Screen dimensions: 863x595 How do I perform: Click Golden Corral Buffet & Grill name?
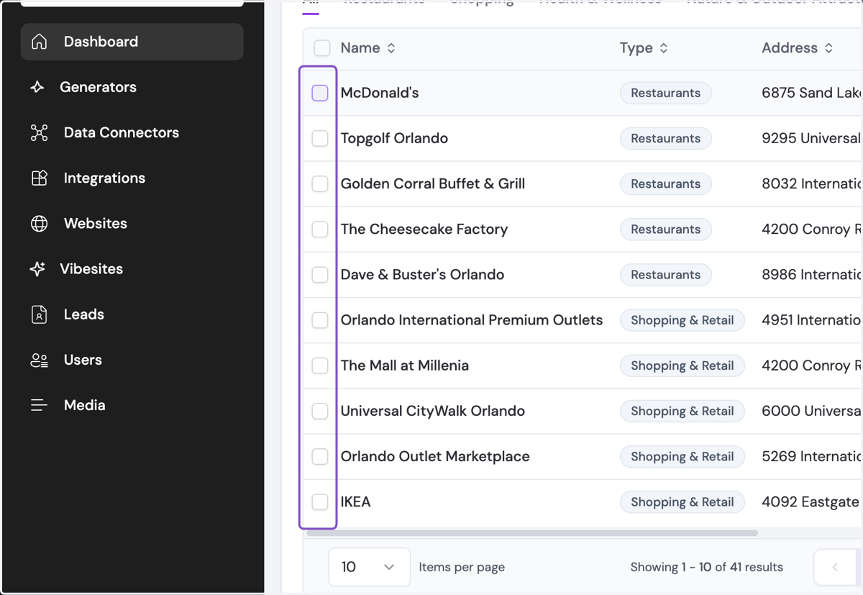tap(433, 183)
